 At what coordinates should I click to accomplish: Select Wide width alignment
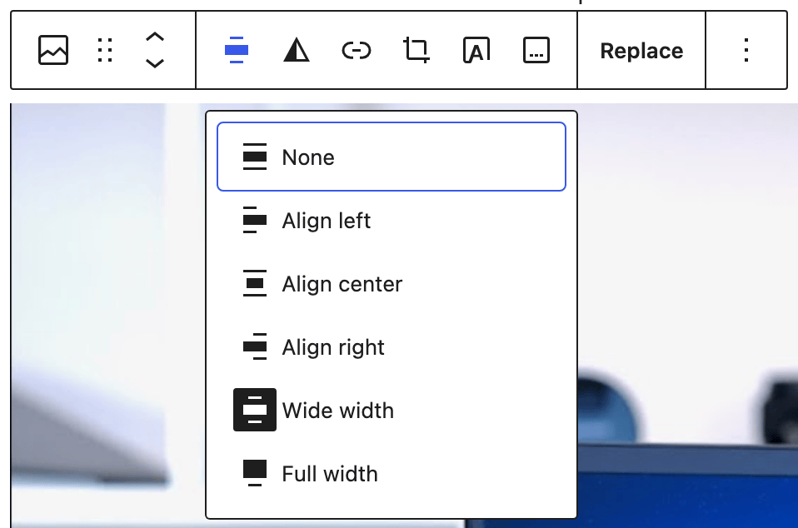392,410
